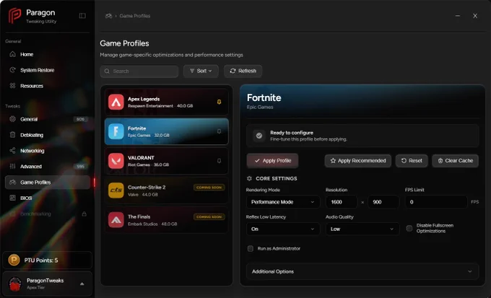Open Reflex Low Latency dropdown
Viewport: 491px width, 298px height.
[x=283, y=229]
